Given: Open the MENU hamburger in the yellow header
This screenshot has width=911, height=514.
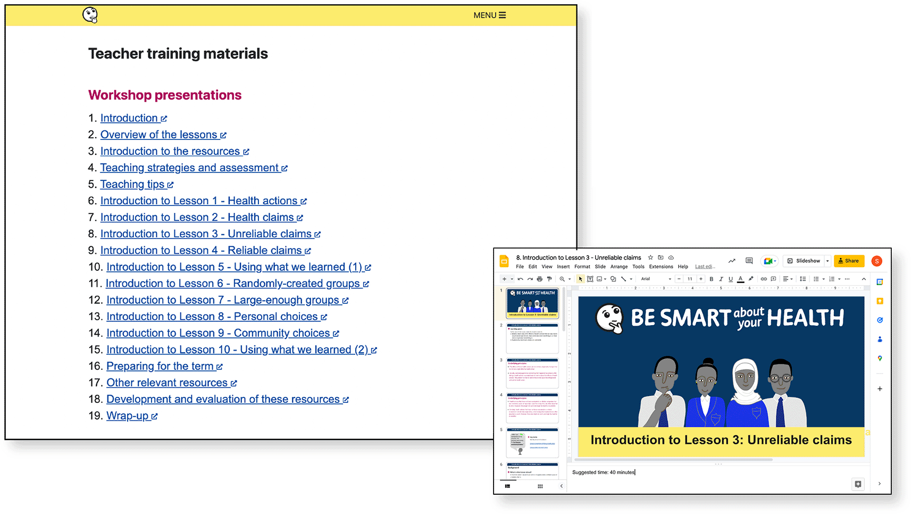Looking at the screenshot, I should (x=490, y=15).
